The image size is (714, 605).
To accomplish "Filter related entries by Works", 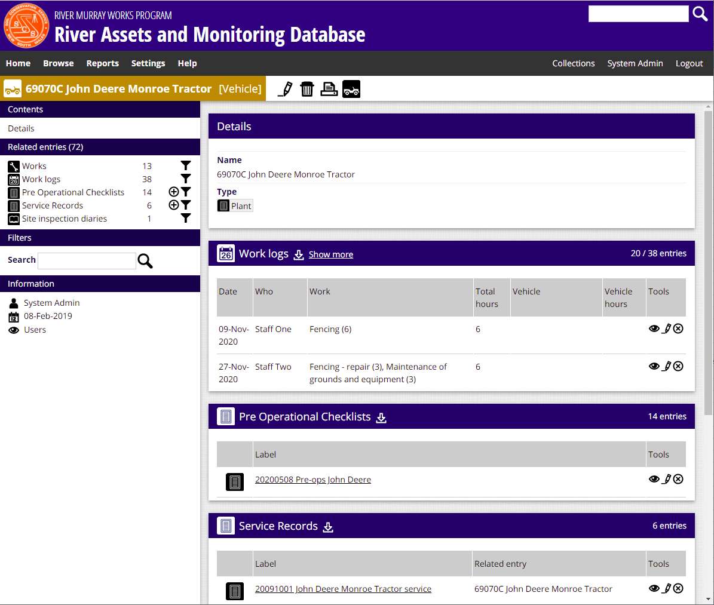I will [186, 165].
